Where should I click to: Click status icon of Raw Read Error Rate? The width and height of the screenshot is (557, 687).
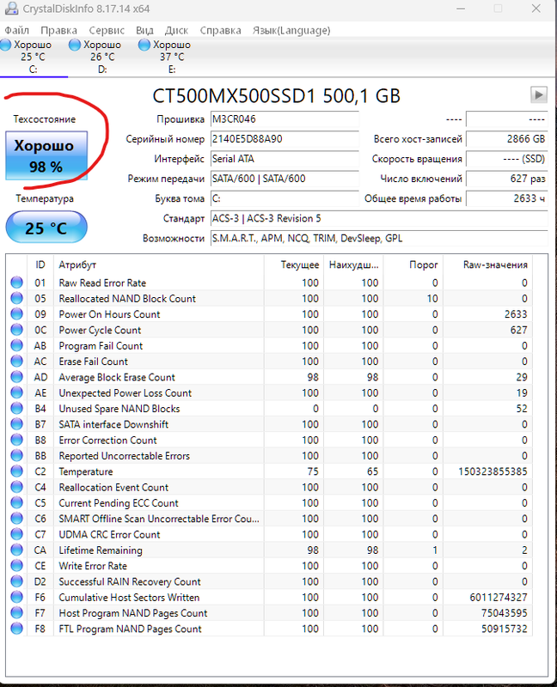16,283
